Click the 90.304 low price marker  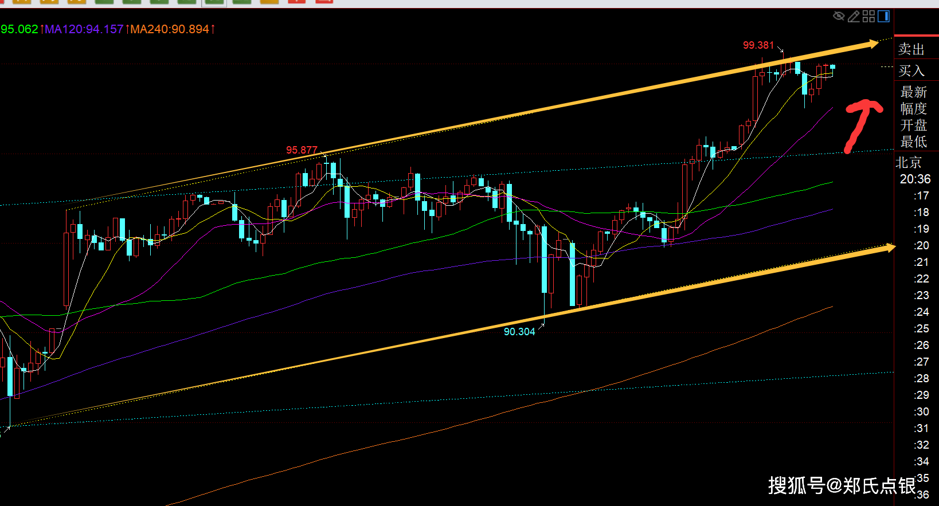pos(519,332)
